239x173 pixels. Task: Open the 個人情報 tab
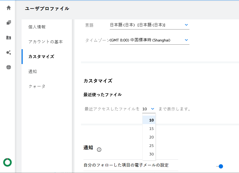pos(37,27)
